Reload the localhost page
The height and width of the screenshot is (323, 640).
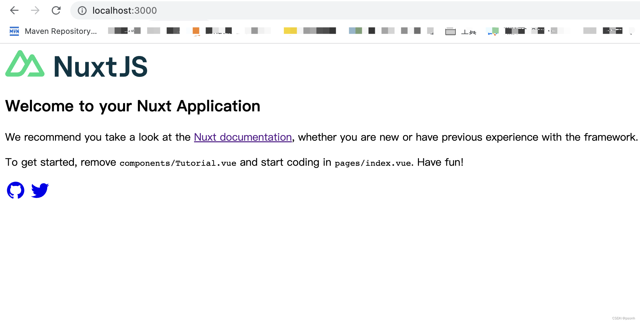click(x=56, y=10)
